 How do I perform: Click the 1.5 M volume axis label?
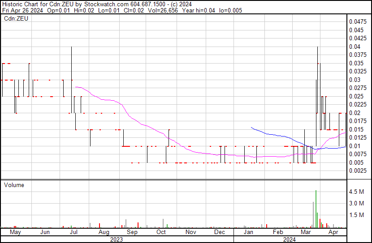(356, 215)
